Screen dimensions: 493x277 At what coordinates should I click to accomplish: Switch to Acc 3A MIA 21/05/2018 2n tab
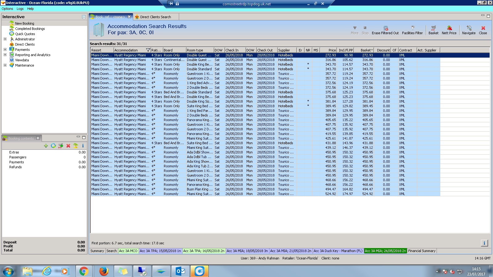(291, 251)
